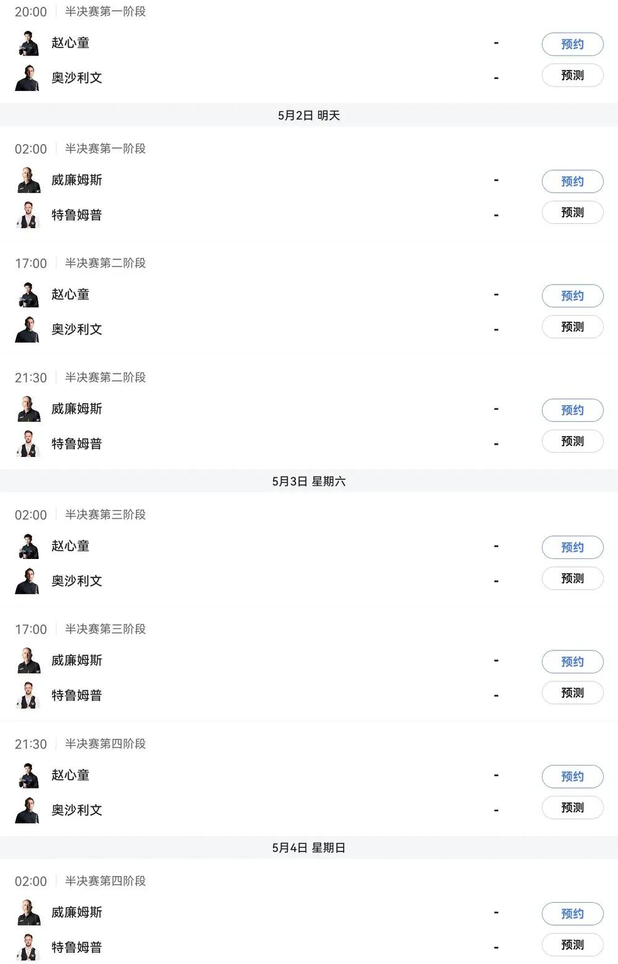The width and height of the screenshot is (618, 964).
Task: Click 赵心童 avatar in 20:00 match
Action: 28,43
